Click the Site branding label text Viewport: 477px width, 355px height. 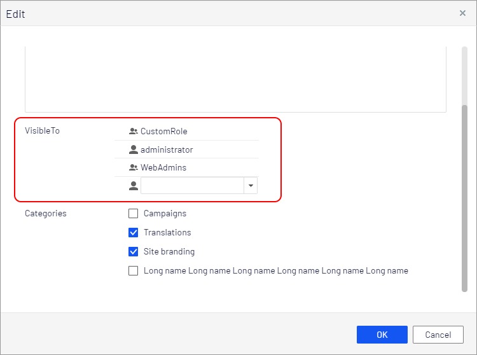click(x=169, y=252)
